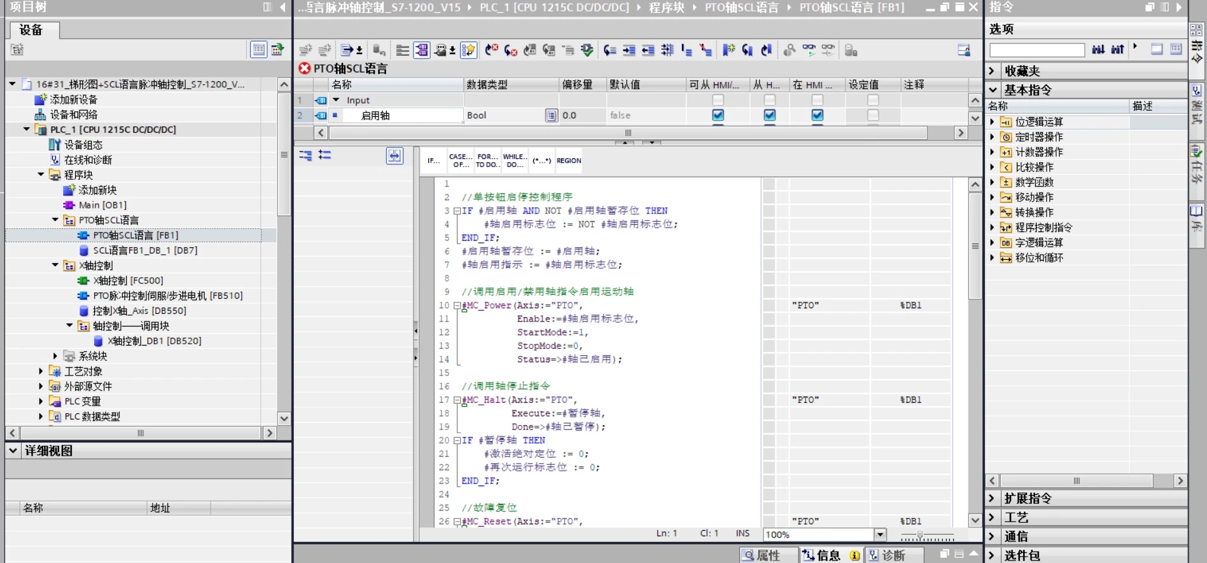
Task: Expand the 收藏夹 favorites section
Action: pyautogui.click(x=992, y=71)
